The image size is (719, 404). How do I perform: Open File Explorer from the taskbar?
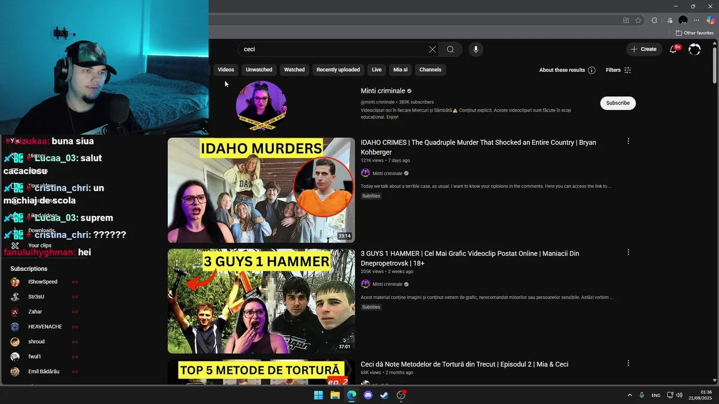335,395
